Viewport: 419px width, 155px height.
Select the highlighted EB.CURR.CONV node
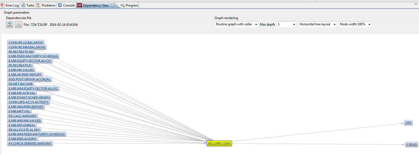tap(219, 144)
